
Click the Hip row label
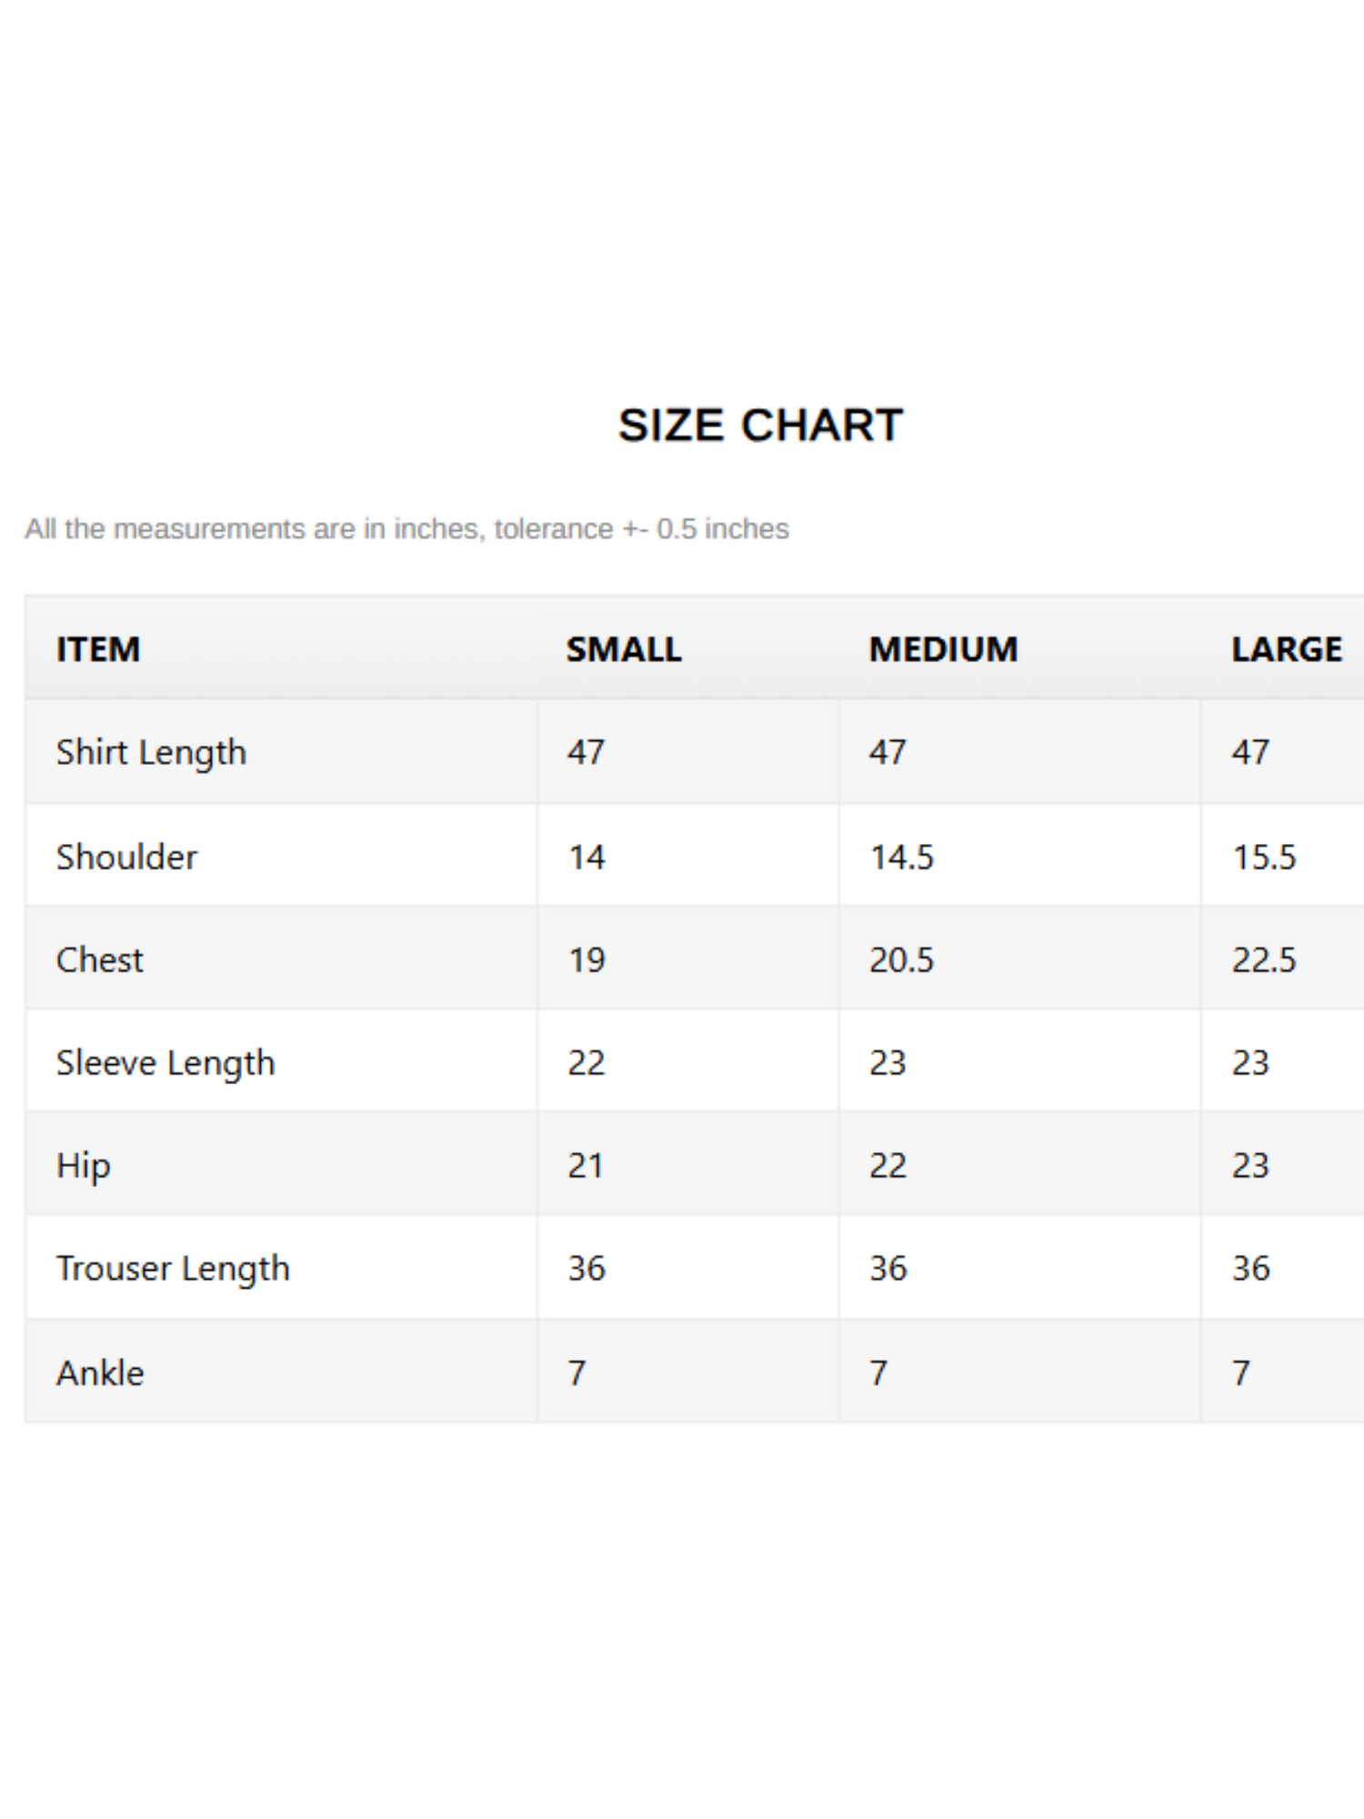(84, 1165)
